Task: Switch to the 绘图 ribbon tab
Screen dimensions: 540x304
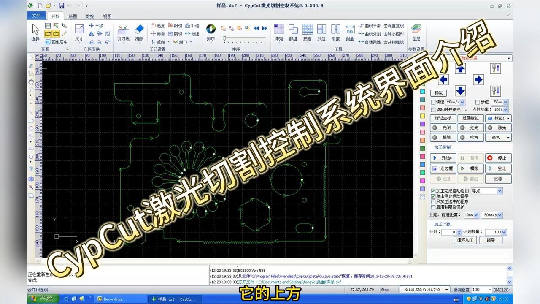Action: 73,16
